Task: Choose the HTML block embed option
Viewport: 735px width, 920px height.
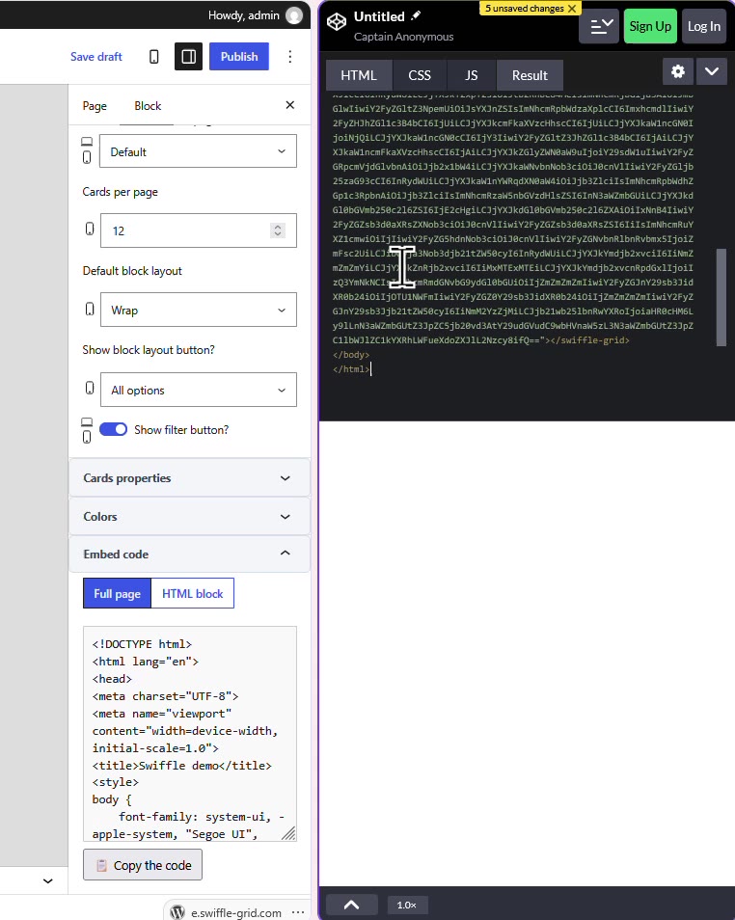Action: tap(193, 594)
